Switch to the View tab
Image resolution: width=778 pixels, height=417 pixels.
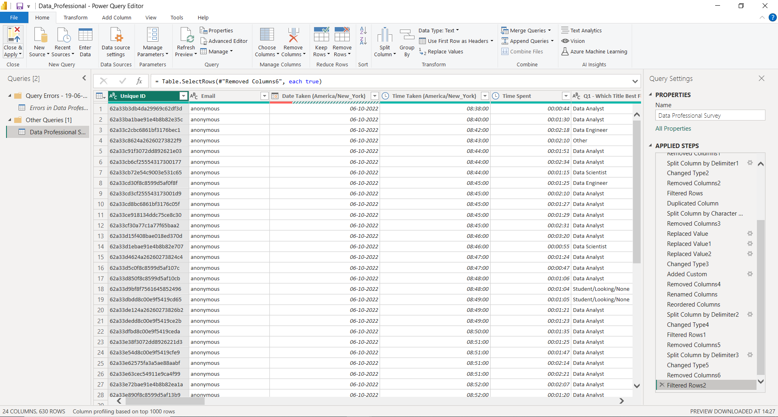point(151,18)
